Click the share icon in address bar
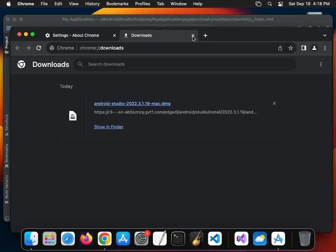The width and height of the screenshot is (336, 252). pyautogui.click(x=280, y=48)
